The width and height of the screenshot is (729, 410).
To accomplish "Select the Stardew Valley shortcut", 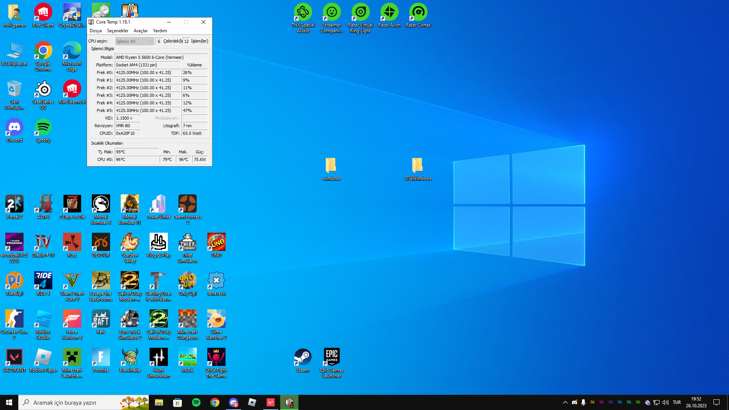I will pos(130,248).
